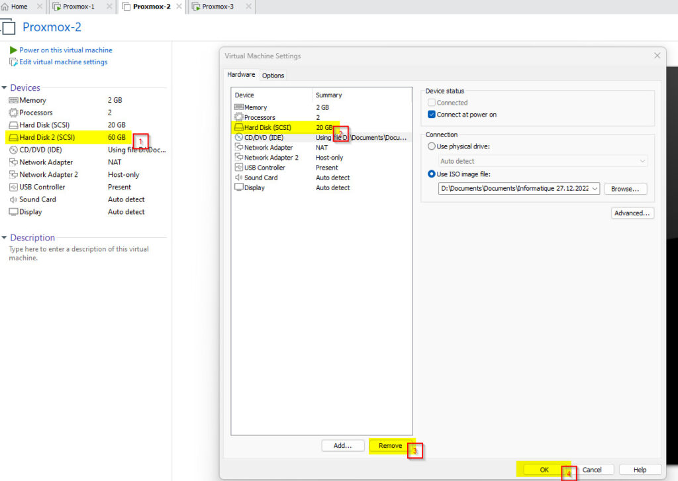
Task: Select the Hardware tab
Action: [x=241, y=74]
